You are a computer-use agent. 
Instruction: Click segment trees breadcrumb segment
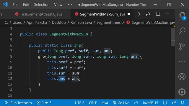point(108,22)
